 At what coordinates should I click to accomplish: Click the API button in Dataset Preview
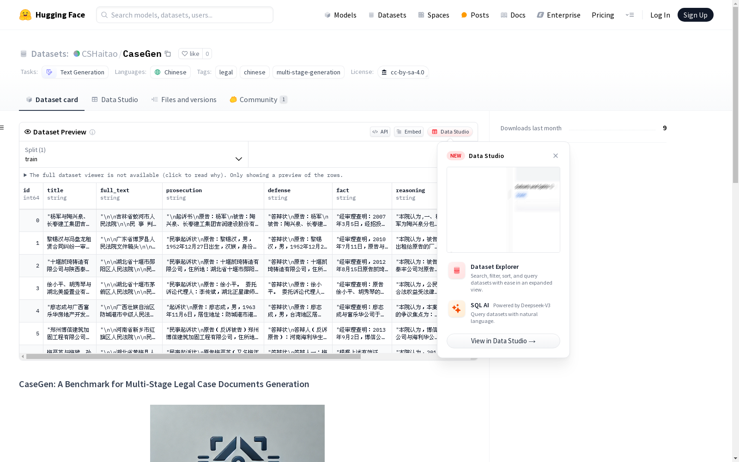(x=380, y=132)
